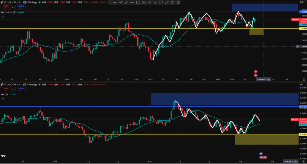The width and height of the screenshot is (307, 164).
Task: Click the buy button in daily chart
Action: click(x=21, y=89)
